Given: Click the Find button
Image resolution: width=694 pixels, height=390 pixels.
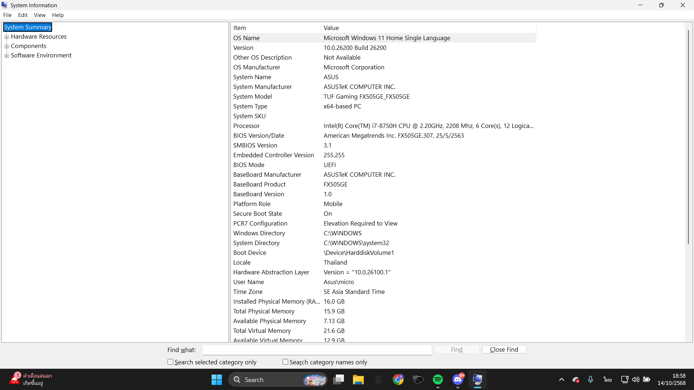Looking at the screenshot, I should tap(457, 350).
